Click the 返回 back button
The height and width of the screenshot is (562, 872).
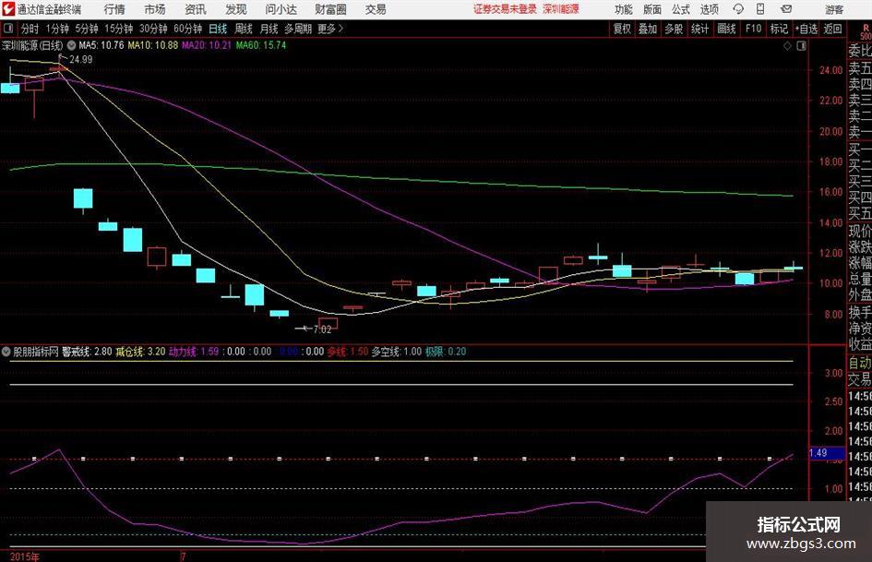pos(832,29)
